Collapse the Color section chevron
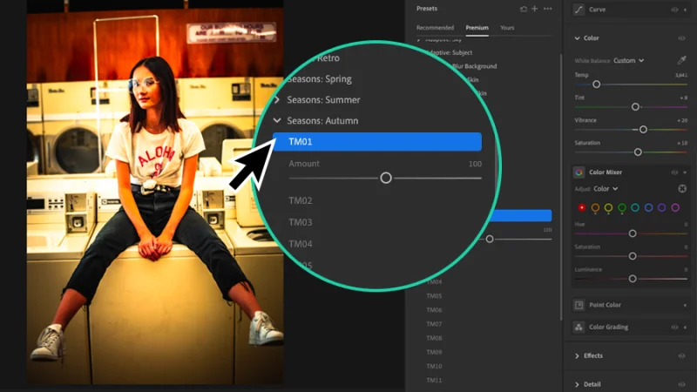Screen dimensions: 697x392 [577, 38]
